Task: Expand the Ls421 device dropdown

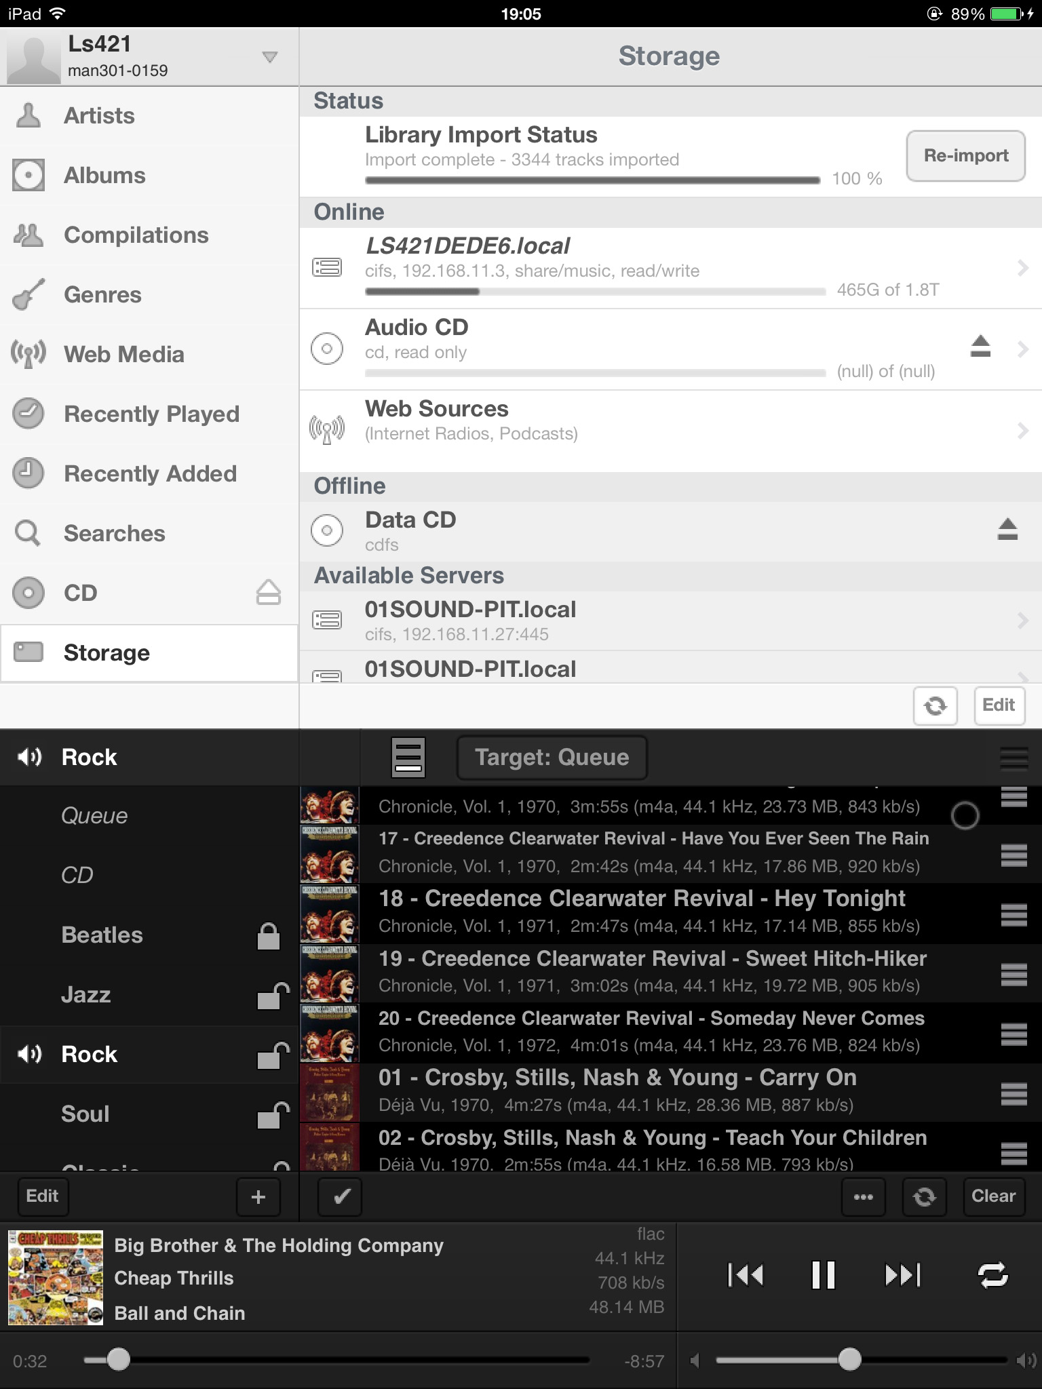Action: (270, 57)
